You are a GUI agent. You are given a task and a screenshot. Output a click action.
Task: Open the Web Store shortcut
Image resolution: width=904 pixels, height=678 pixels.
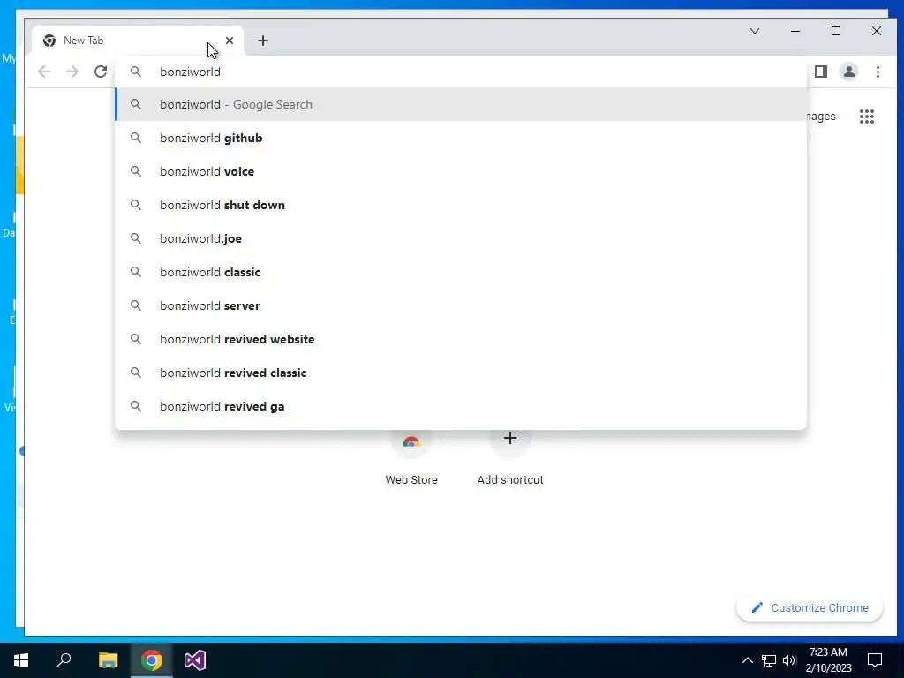pyautogui.click(x=411, y=458)
